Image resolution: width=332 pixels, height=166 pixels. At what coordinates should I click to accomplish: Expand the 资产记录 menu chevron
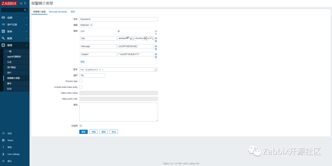point(26,25)
